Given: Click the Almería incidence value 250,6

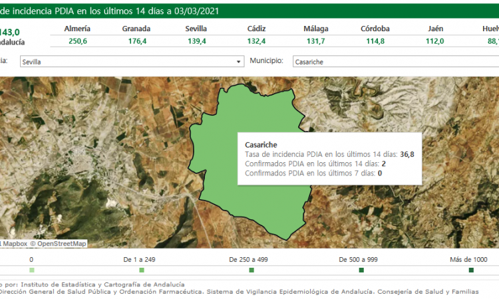Looking at the screenshot, I should pos(77,41).
